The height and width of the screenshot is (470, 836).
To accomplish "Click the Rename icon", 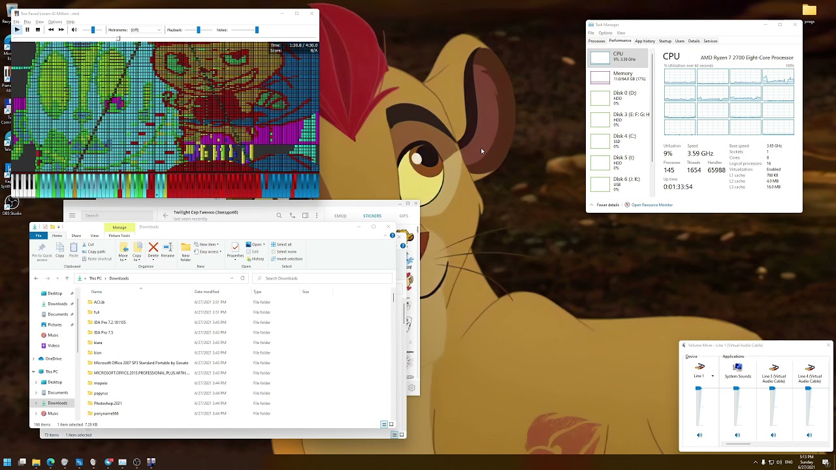I will tap(168, 247).
